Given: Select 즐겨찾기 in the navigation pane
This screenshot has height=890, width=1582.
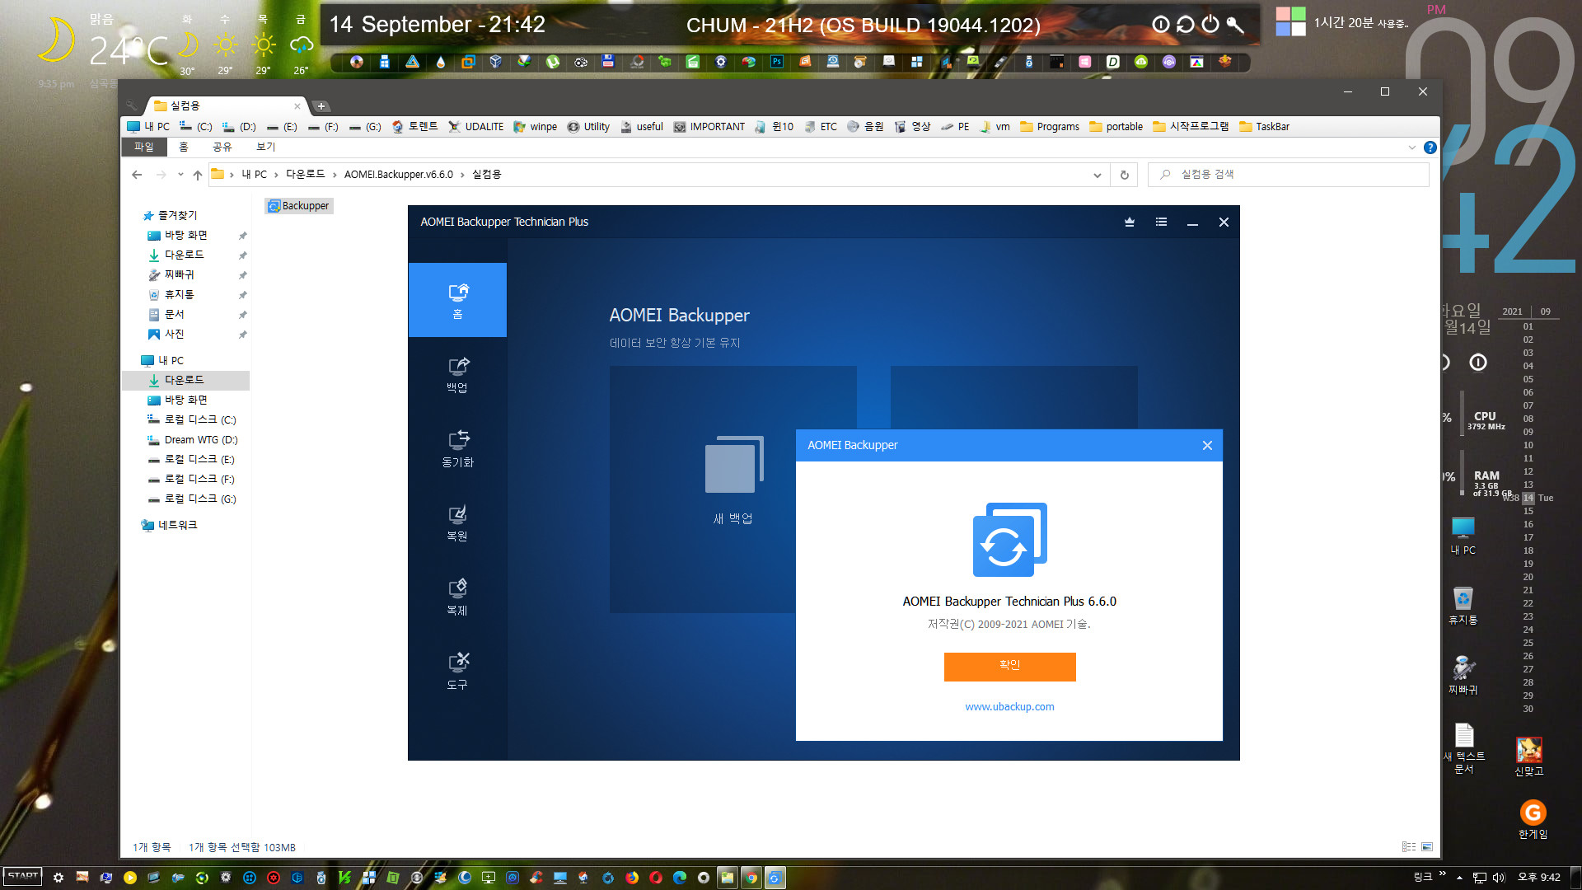Looking at the screenshot, I should [x=171, y=215].
